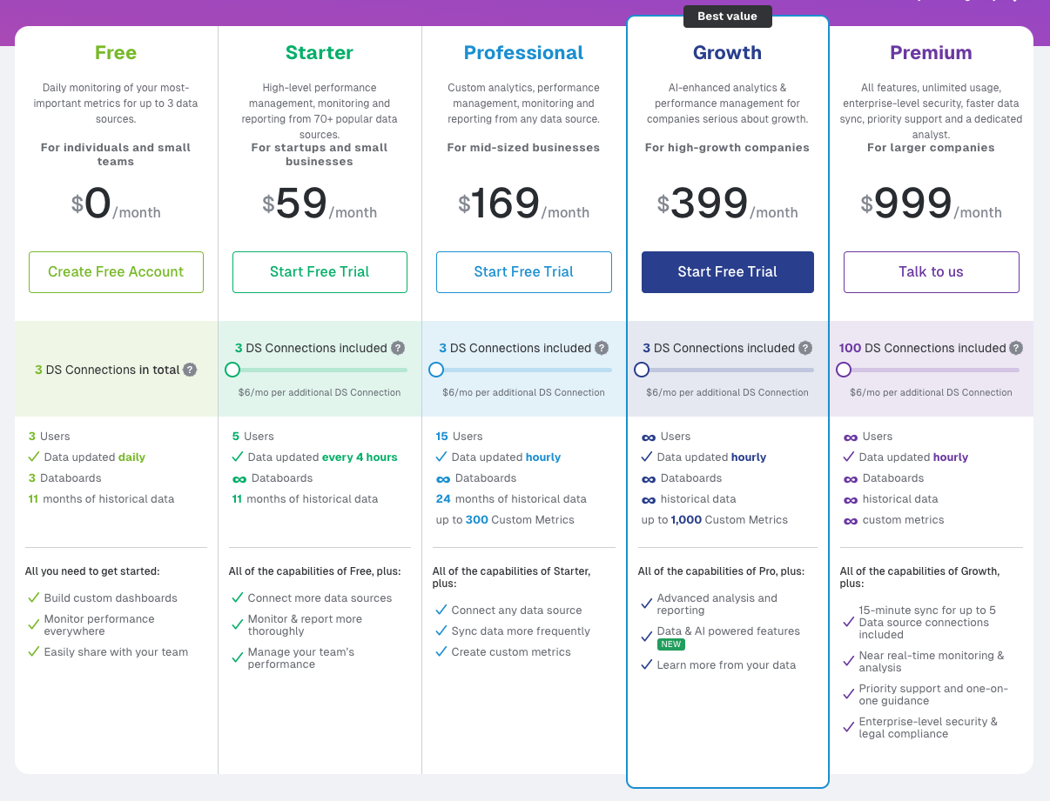
Task: Start free trial for Growth plan
Action: click(727, 272)
